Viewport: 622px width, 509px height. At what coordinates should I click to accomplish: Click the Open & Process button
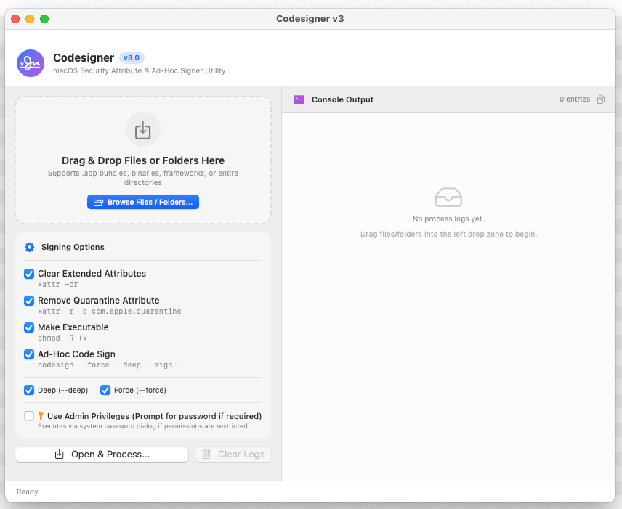click(x=102, y=455)
